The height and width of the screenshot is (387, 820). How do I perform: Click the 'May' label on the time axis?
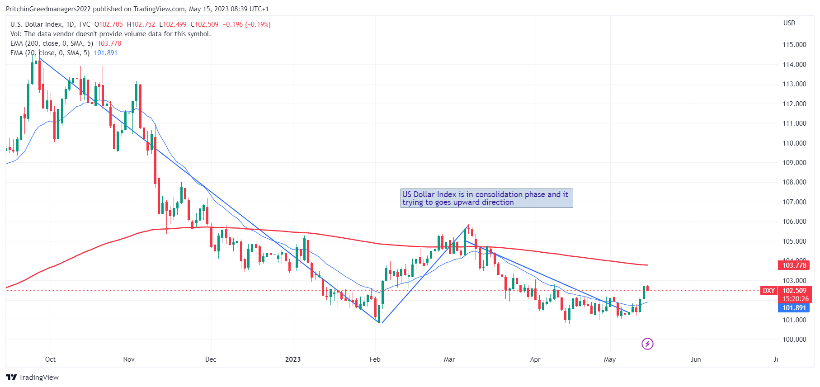[610, 359]
